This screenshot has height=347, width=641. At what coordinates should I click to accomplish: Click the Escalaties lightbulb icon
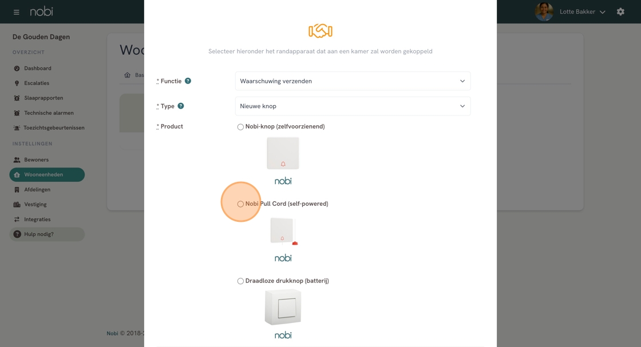[x=17, y=83]
